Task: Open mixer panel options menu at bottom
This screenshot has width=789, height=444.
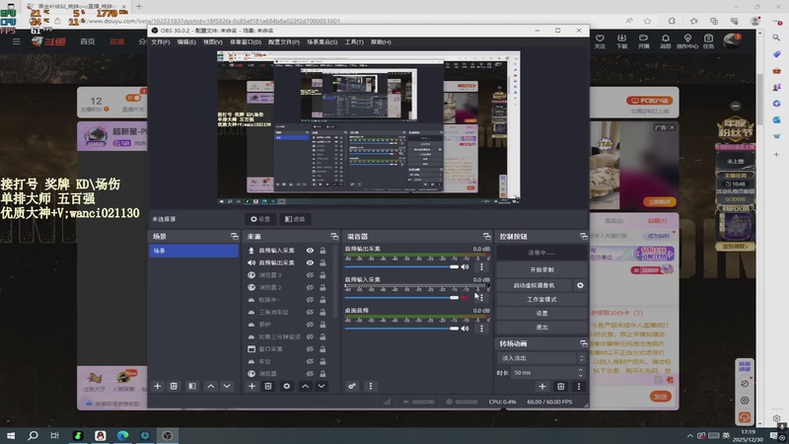Action: pyautogui.click(x=371, y=386)
